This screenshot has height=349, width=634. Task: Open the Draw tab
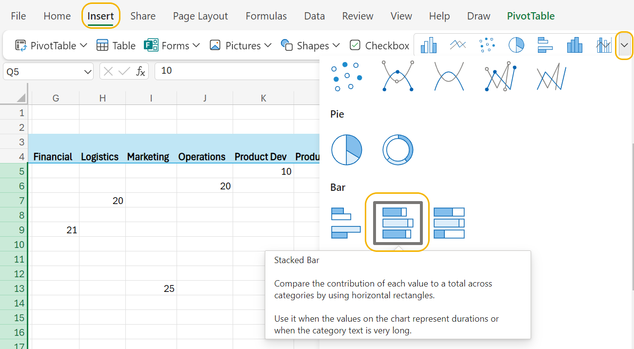pos(478,16)
